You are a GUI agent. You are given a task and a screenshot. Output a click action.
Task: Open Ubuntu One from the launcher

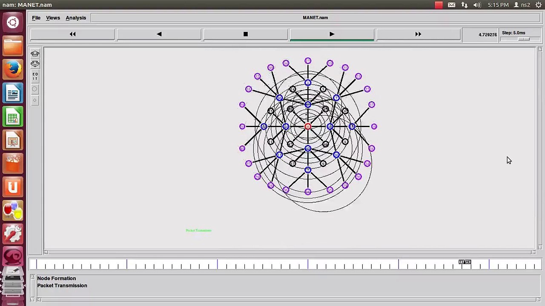point(13,187)
